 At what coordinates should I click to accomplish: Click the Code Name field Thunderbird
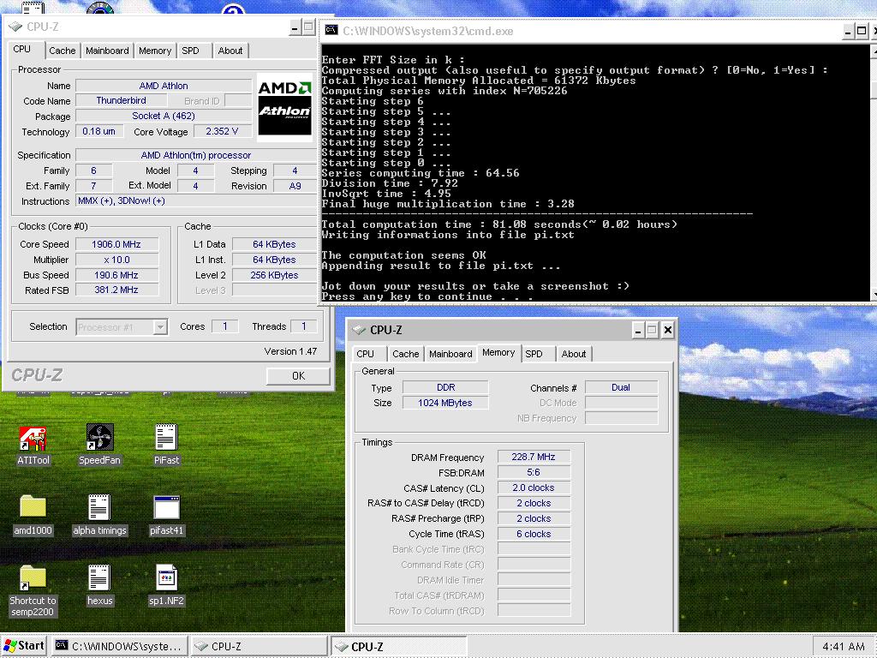(122, 101)
